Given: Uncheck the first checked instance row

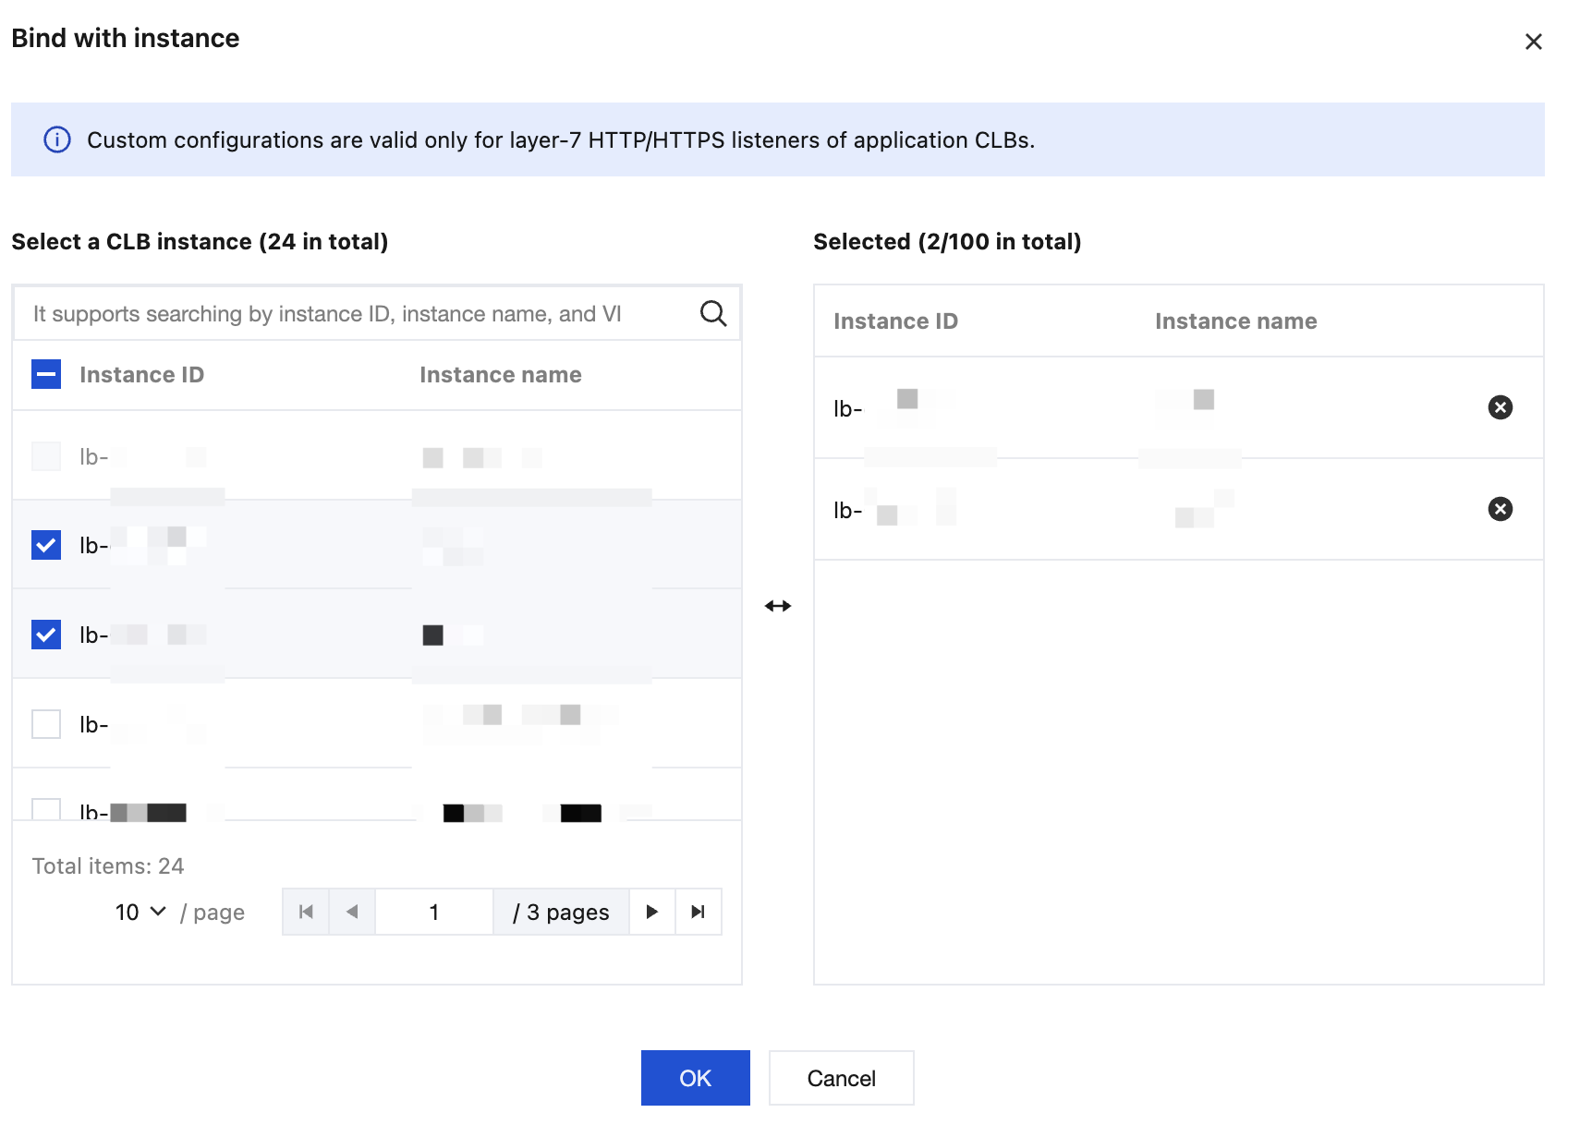Looking at the screenshot, I should tap(46, 545).
